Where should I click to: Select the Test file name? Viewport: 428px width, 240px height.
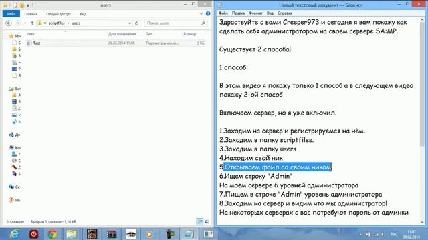click(x=37, y=43)
